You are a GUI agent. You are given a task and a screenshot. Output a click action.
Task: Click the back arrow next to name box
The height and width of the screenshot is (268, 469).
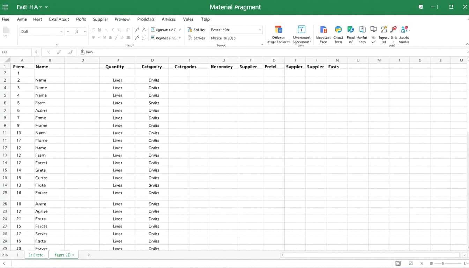point(36,52)
